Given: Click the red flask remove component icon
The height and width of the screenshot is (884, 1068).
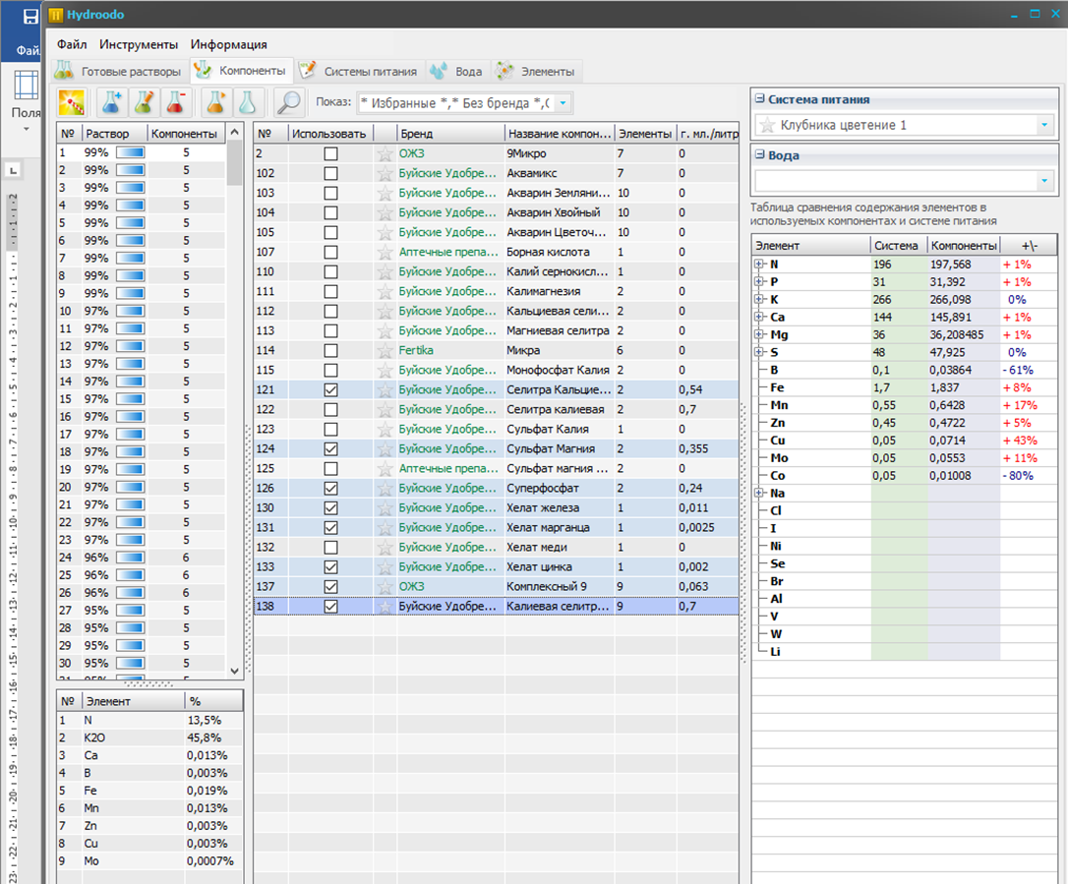Looking at the screenshot, I should coord(175,102).
